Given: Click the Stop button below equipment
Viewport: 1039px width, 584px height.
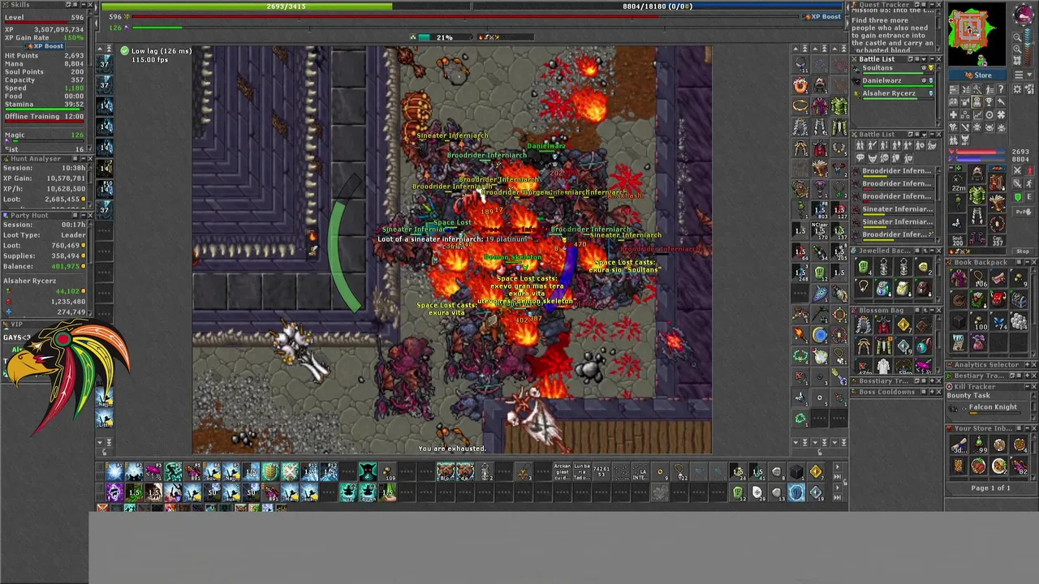Looking at the screenshot, I should [1023, 251].
